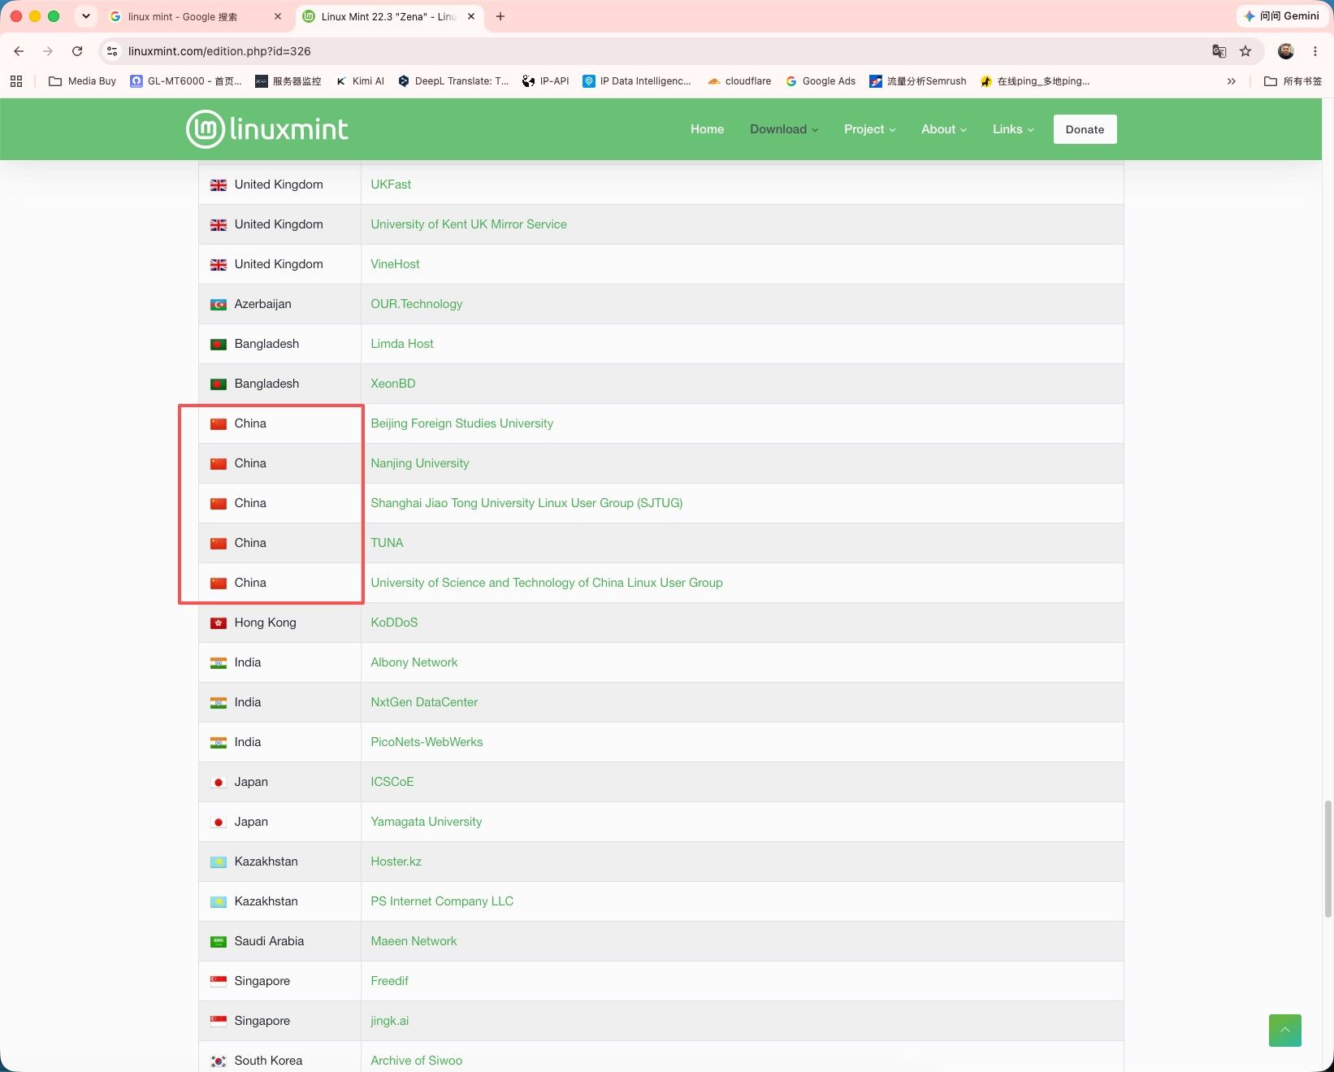Screen dimensions: 1334x1072
Task: Open the Chrome apps grid shortcut
Action: tap(16, 81)
